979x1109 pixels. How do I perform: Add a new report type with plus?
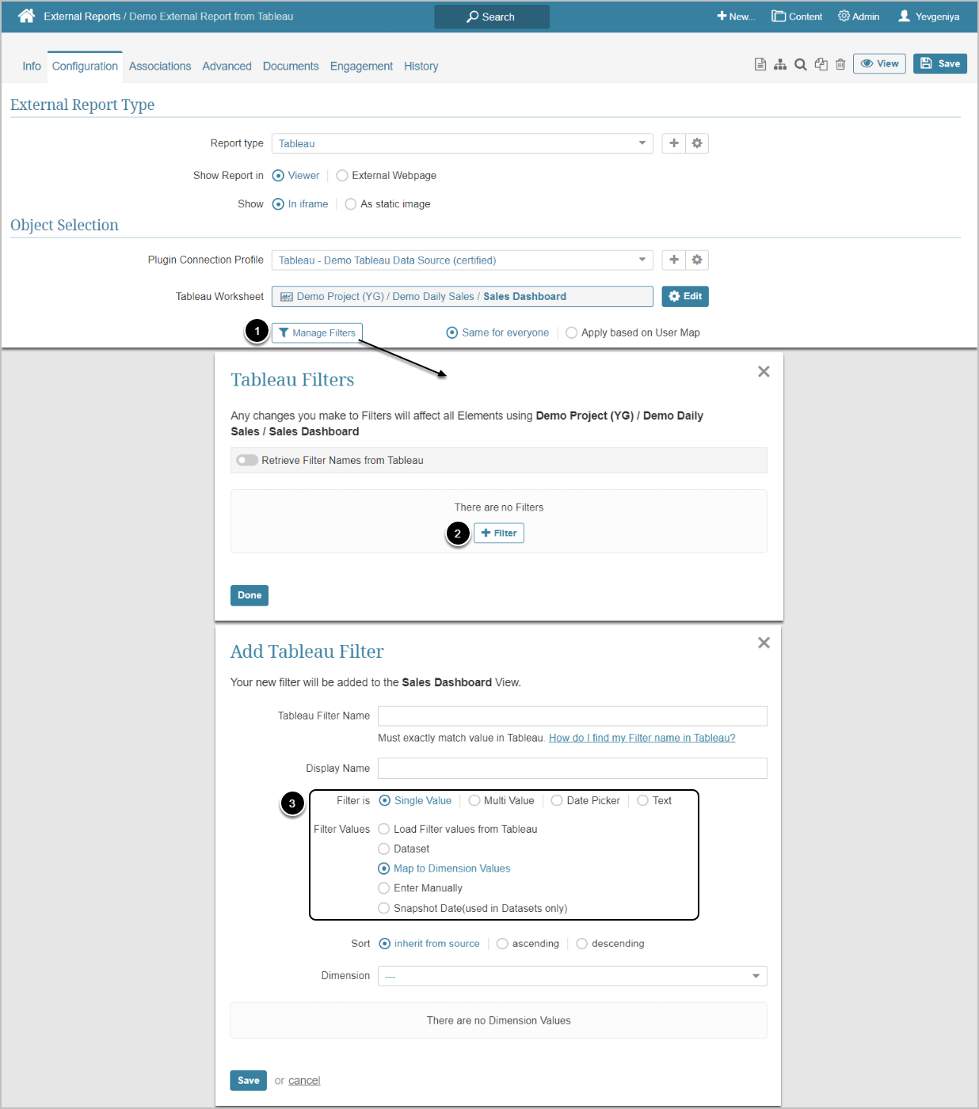[674, 143]
